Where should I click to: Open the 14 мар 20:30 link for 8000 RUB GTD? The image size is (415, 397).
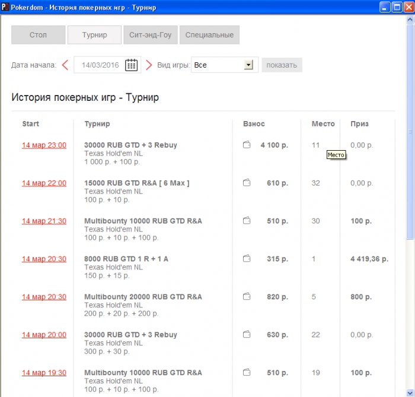pyautogui.click(x=44, y=259)
